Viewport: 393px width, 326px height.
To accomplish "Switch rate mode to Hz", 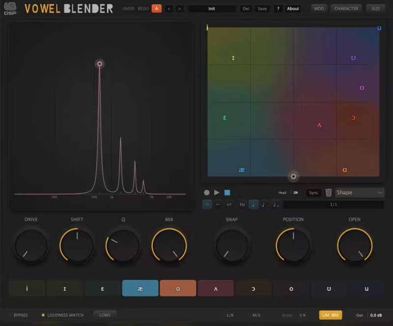I will point(242,204).
